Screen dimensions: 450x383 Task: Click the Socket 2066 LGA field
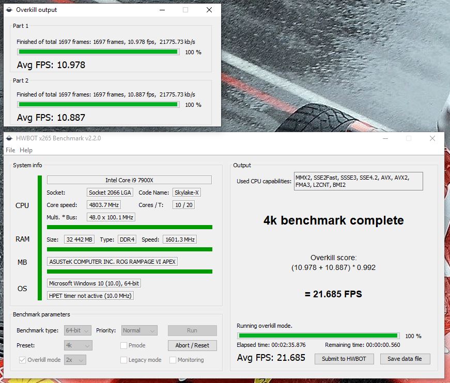(110, 193)
